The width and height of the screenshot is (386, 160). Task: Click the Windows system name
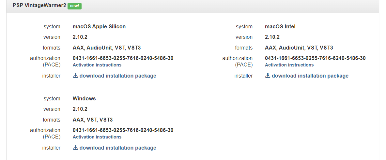point(84,98)
